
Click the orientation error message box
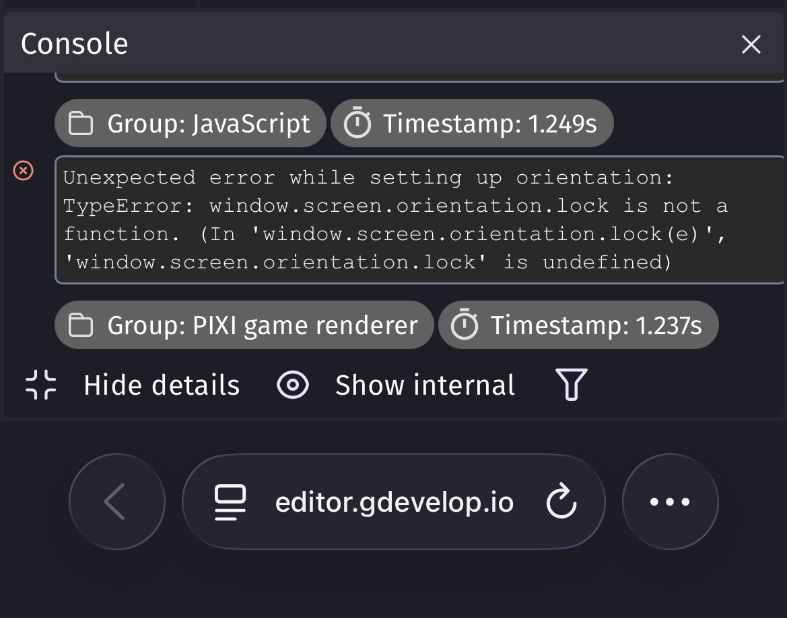pos(421,220)
